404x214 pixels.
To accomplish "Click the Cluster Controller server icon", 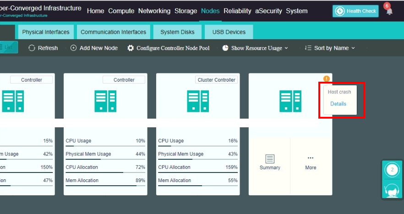I will click(x=198, y=101).
